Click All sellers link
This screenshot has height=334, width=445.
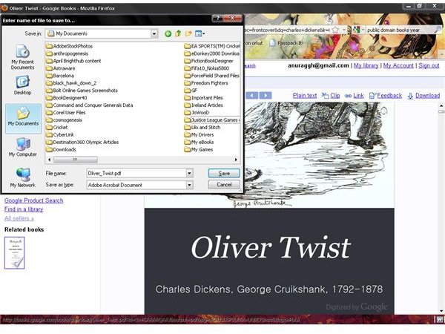tap(19, 218)
